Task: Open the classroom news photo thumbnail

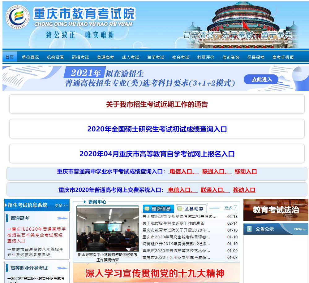Action: 107,229
